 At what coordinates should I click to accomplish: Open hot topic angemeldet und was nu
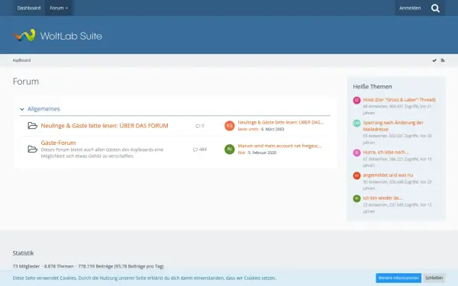click(x=388, y=175)
